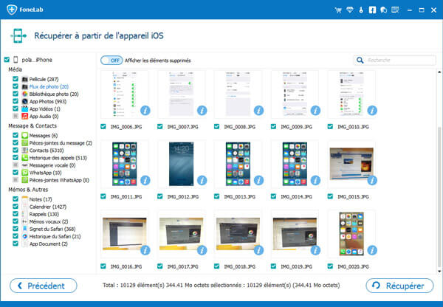Show info for IMG_0009.JPG
The image size is (443, 307).
tap(315, 111)
